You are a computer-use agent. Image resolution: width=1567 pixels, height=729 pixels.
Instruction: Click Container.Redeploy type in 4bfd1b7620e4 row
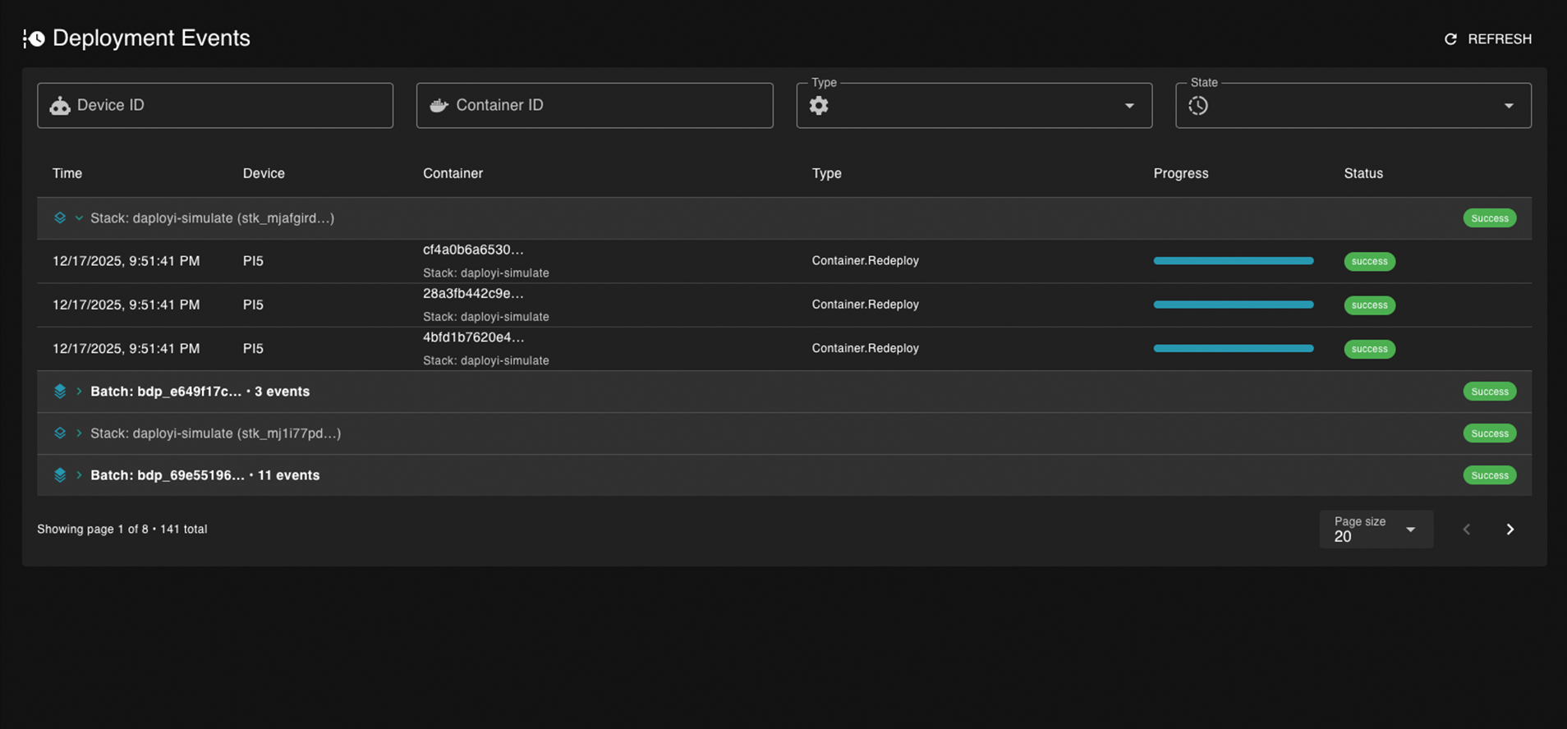(866, 348)
